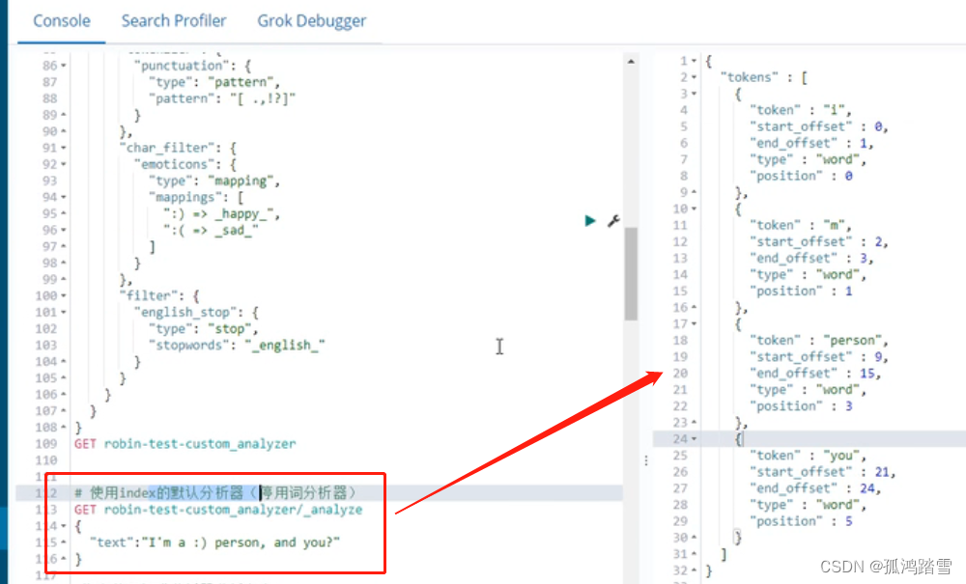
Task: Click the response "end_offset" : 15 line
Action: click(x=815, y=373)
